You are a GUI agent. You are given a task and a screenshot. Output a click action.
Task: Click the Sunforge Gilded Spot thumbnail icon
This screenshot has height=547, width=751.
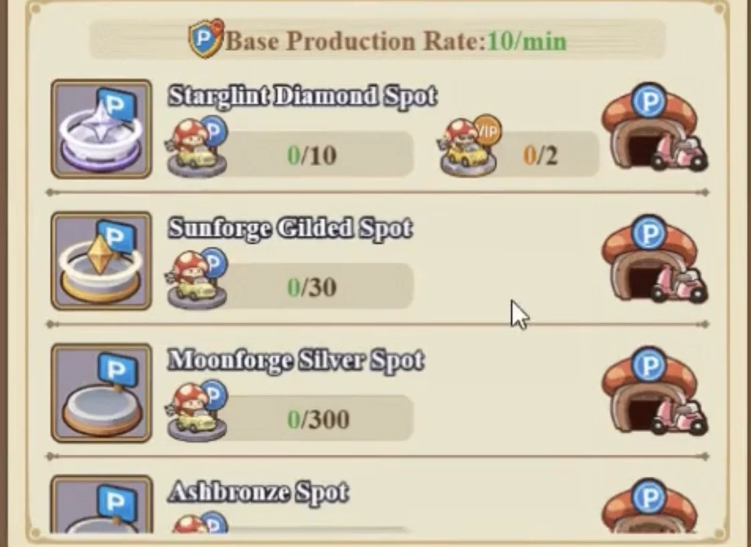point(102,261)
